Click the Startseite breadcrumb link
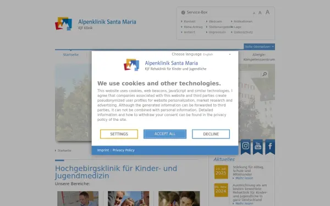Viewport: 330px width, 206px height. [x=64, y=151]
